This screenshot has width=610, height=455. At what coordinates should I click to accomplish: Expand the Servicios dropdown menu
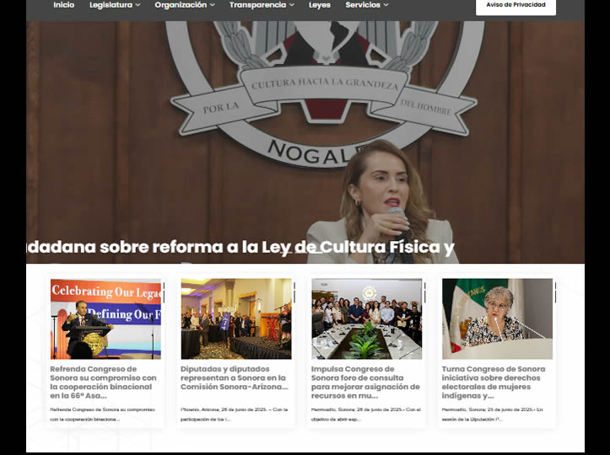tap(366, 5)
